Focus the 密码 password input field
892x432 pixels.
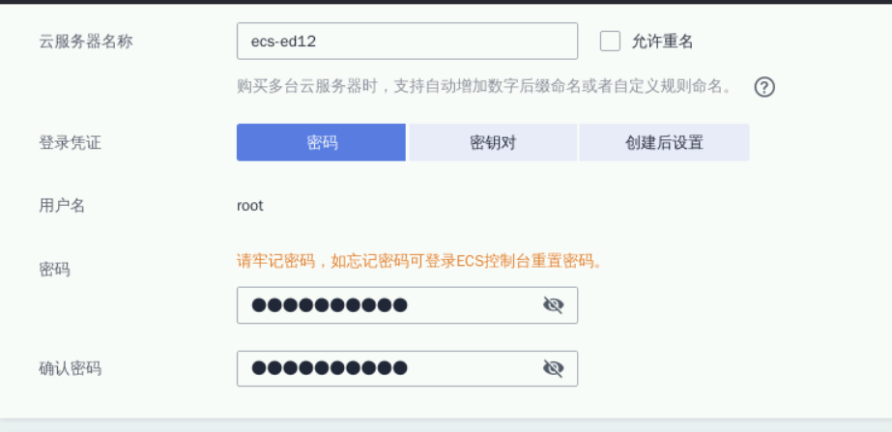click(387, 305)
